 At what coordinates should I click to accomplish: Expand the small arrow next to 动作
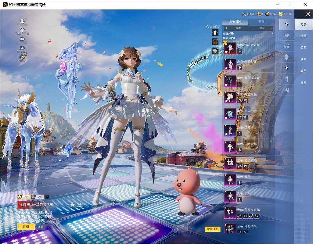47,197
